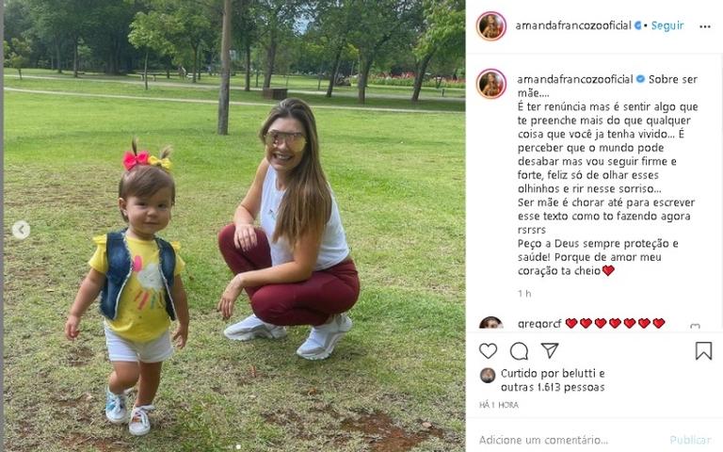Screen dimensions: 723x452
Task: Show the list of outras 1.613 pessoas
Action: [553, 387]
